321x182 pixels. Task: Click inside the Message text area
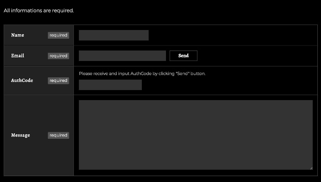coord(196,135)
